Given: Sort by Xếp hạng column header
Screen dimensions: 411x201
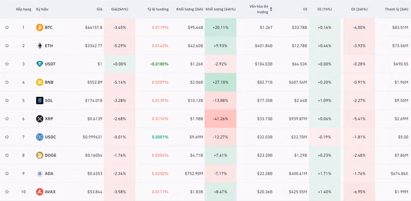Looking at the screenshot, I should click(x=23, y=9).
